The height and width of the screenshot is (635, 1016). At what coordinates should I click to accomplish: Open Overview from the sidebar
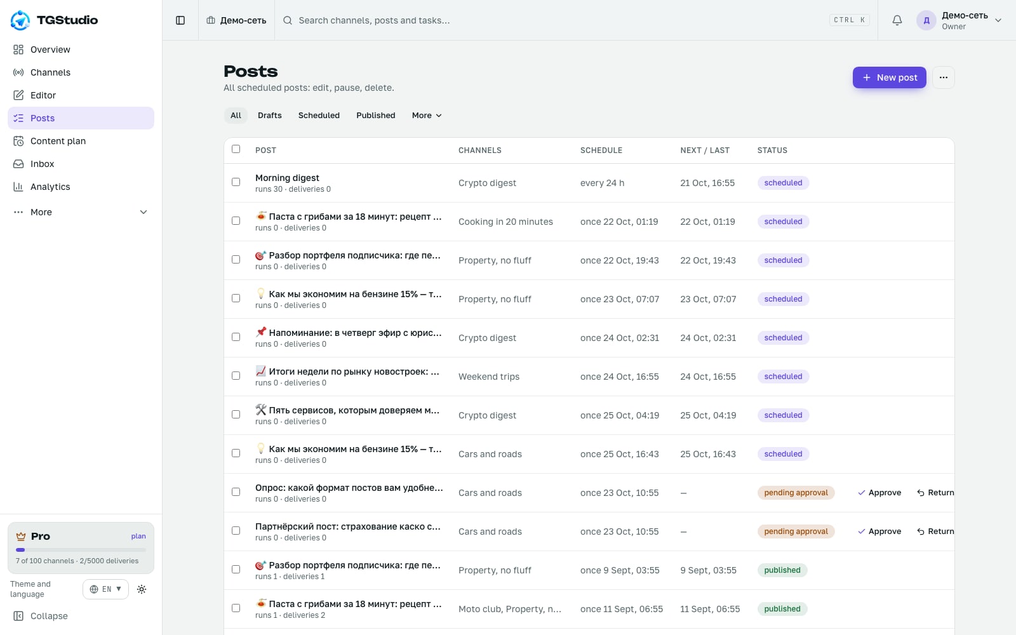click(x=81, y=50)
